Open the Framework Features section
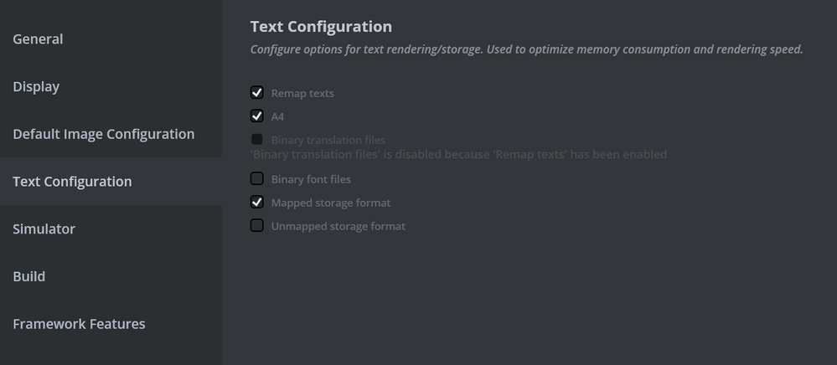Viewport: 837px width, 365px height. click(x=79, y=324)
